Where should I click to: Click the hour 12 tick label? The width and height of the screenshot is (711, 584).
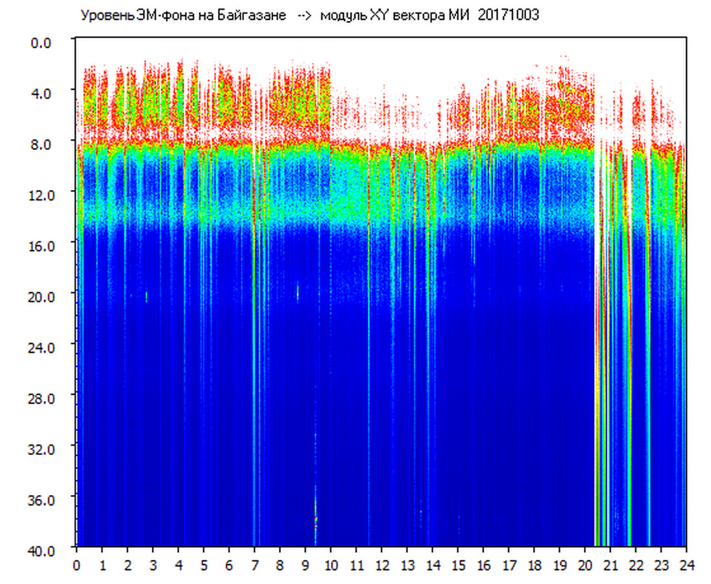[381, 565]
